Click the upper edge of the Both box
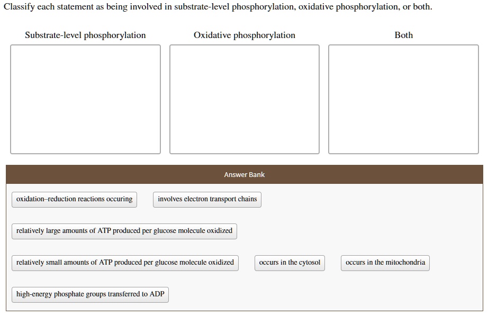The height and width of the screenshot is (317, 488). pyautogui.click(x=403, y=45)
